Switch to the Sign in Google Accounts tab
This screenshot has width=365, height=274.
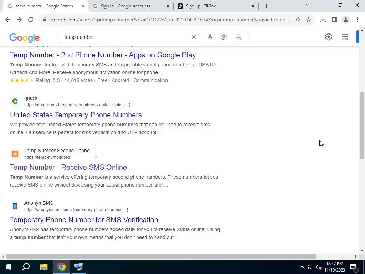pos(125,6)
